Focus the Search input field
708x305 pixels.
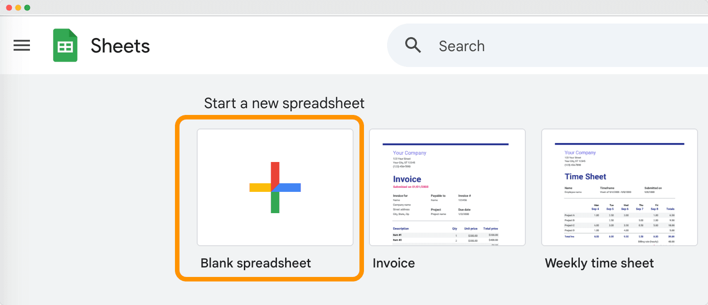pos(547,46)
